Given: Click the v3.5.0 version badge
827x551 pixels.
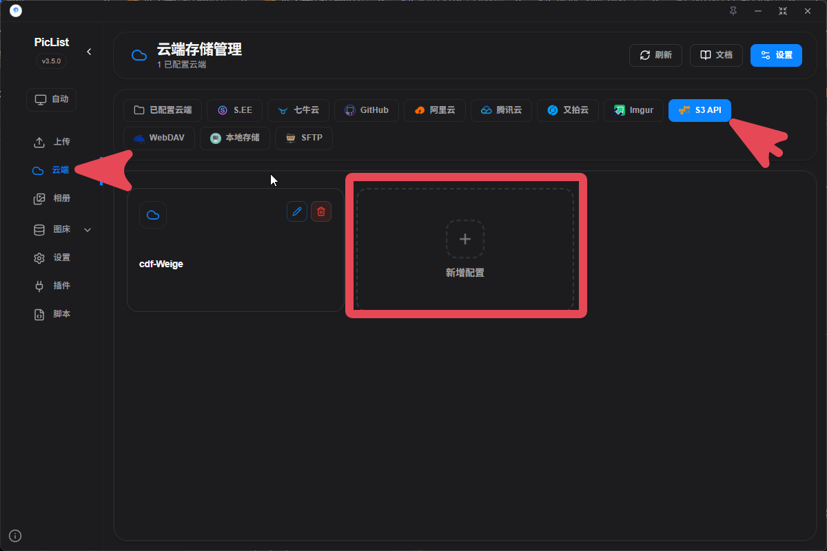Looking at the screenshot, I should click(x=52, y=61).
